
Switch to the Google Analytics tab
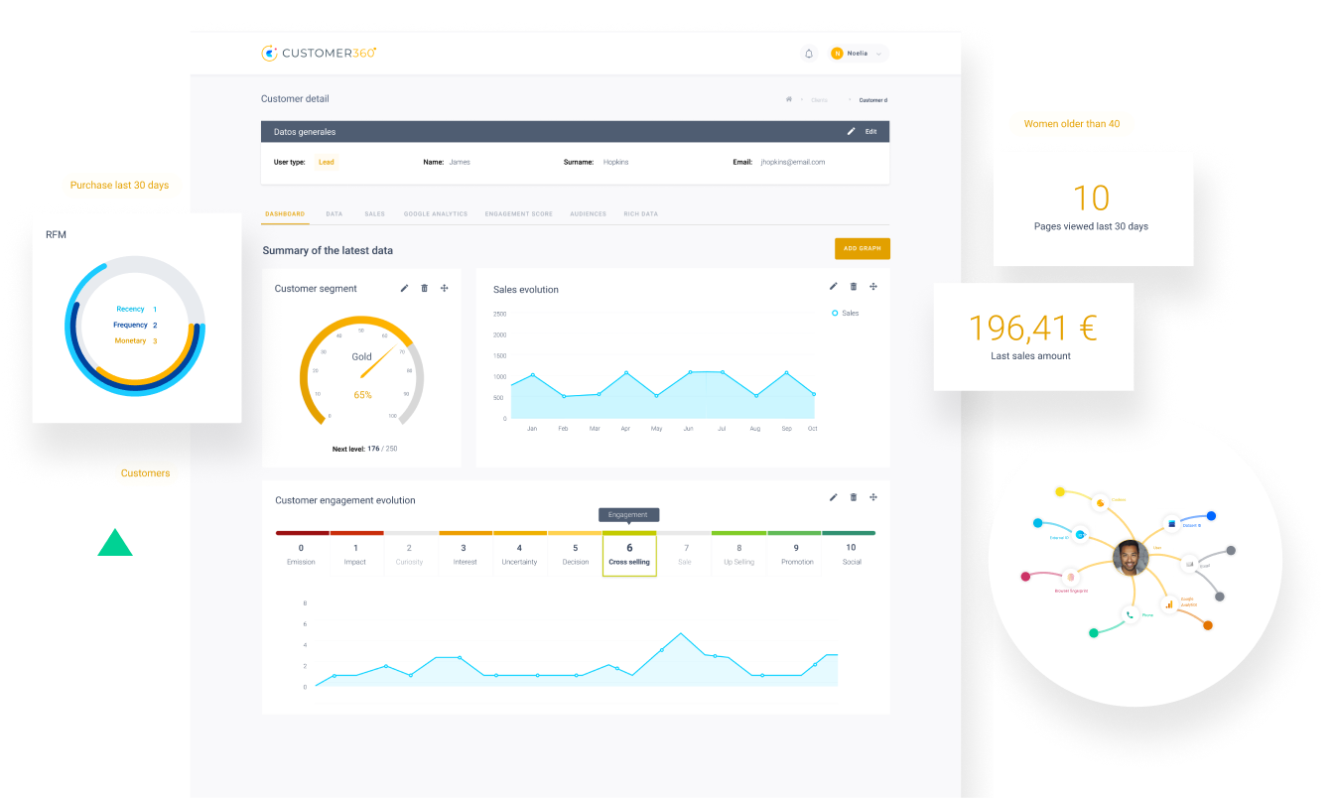435,213
